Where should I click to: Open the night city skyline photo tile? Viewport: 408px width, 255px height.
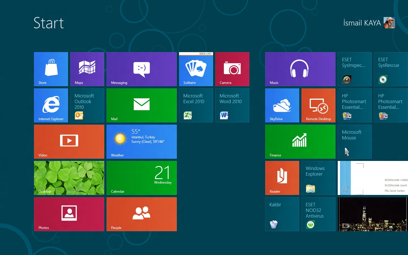pos(373,214)
